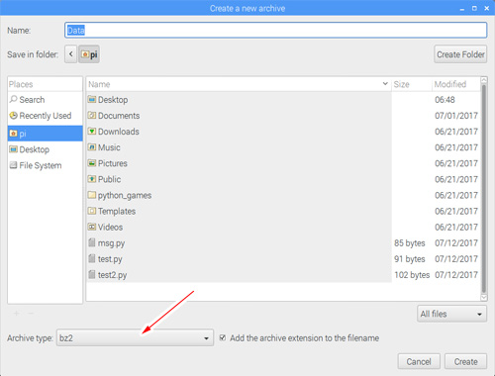495x376 pixels.
Task: Minimize the Create a new archive window
Action: 462,9
